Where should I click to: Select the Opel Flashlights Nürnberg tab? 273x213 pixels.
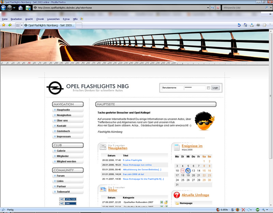click(49, 25)
